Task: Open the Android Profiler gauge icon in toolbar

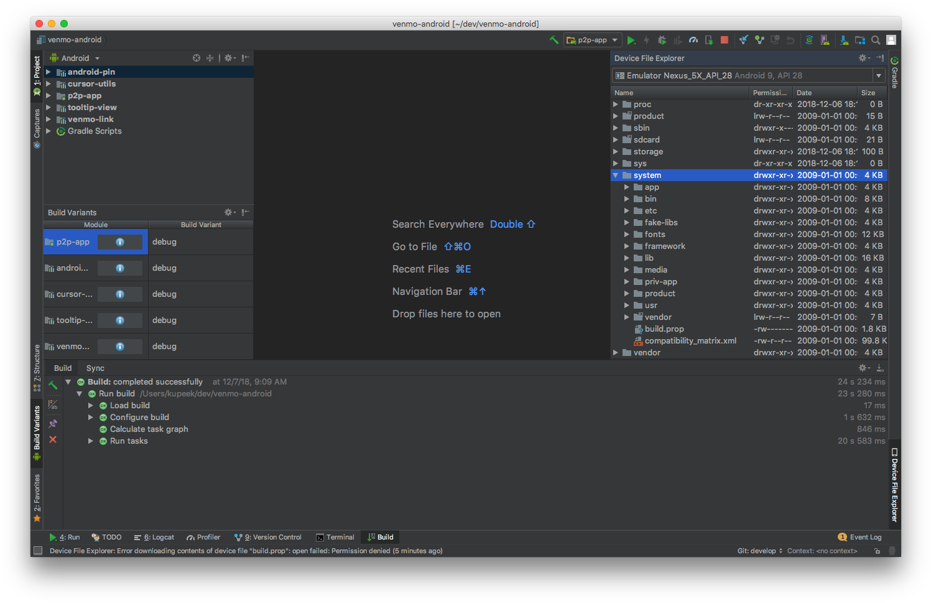Action: (693, 40)
